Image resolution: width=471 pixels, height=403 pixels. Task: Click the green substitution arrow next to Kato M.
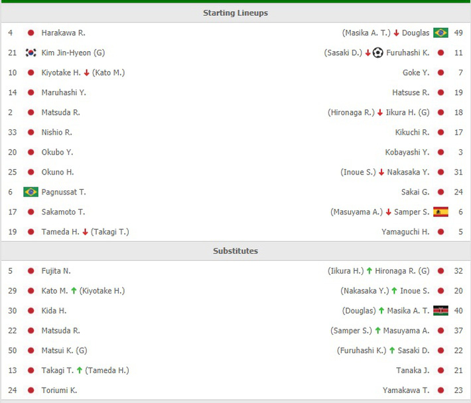(x=74, y=290)
